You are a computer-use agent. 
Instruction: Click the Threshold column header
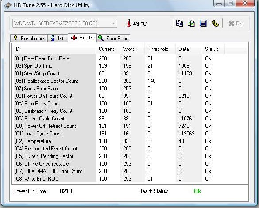point(160,49)
